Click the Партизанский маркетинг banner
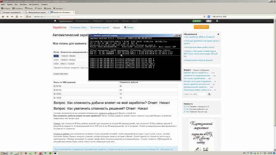The image size is (276, 155). coord(201,135)
